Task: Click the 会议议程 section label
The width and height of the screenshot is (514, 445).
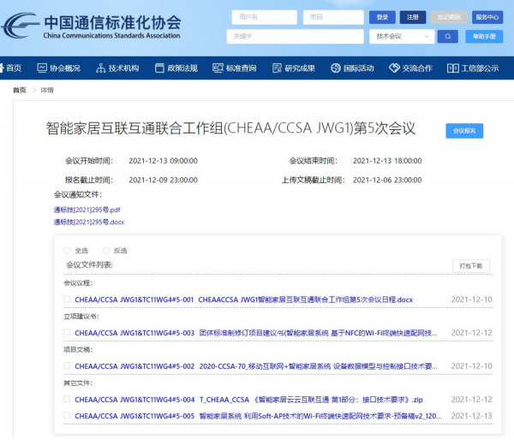Action: pyautogui.click(x=78, y=283)
